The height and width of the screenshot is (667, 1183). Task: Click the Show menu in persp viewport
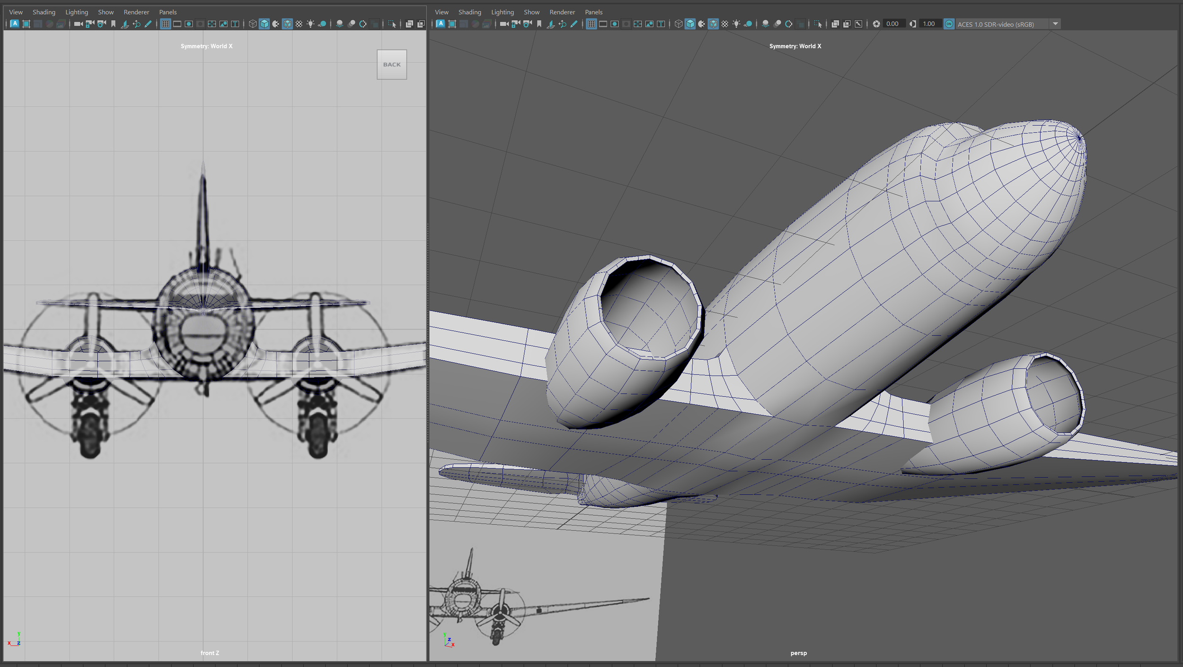pos(531,12)
